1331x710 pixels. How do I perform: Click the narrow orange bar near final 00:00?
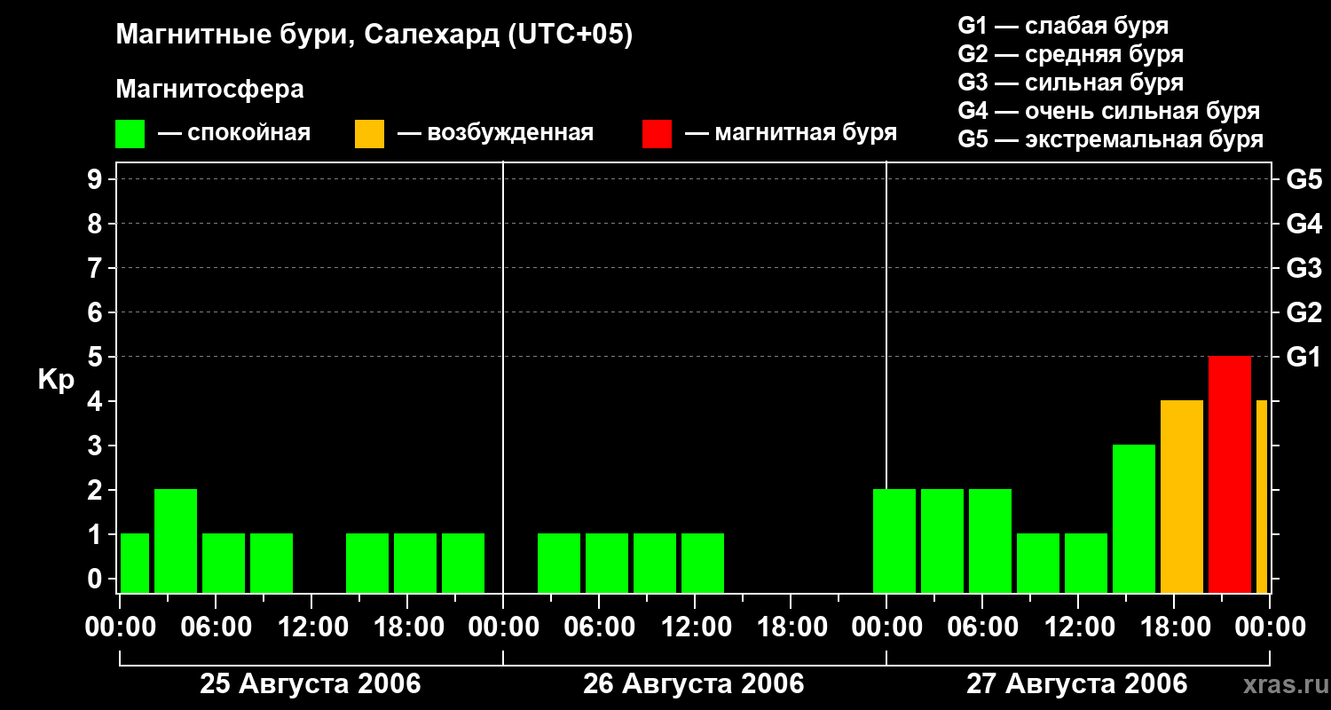click(x=1262, y=497)
